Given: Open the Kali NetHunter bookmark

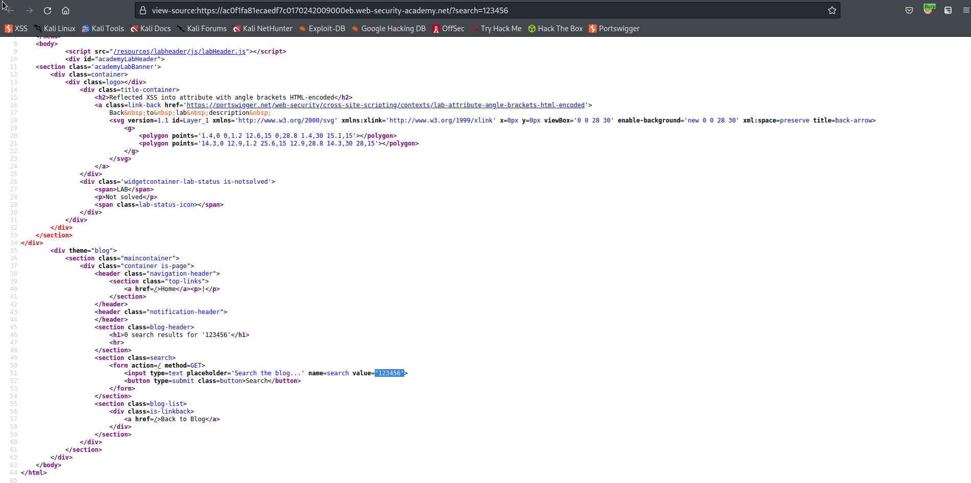Looking at the screenshot, I should point(262,29).
